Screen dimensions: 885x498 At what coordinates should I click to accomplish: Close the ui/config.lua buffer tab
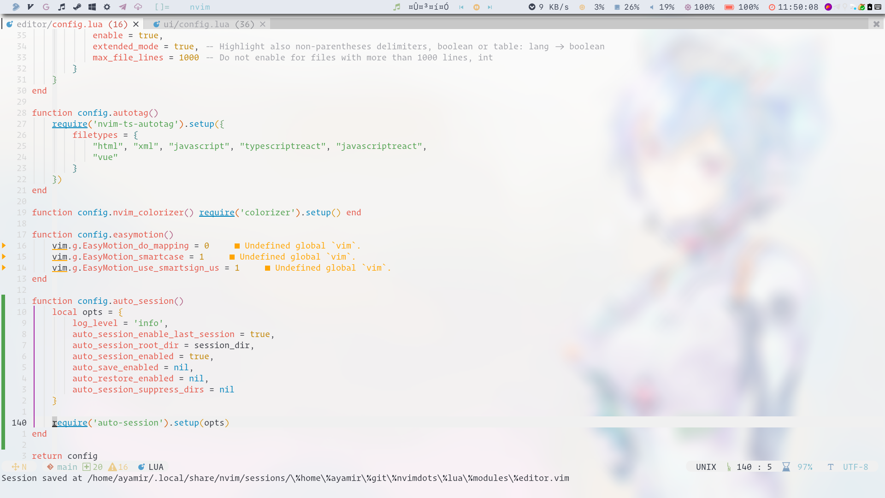[x=263, y=24]
